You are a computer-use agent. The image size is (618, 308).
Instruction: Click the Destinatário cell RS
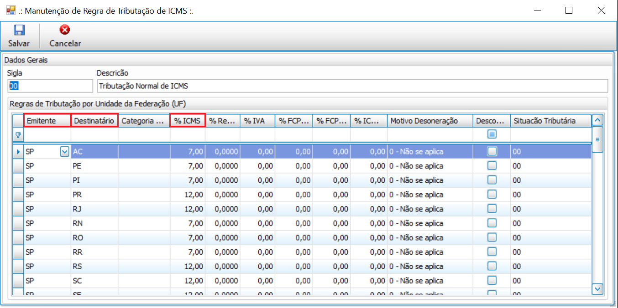pyautogui.click(x=94, y=267)
